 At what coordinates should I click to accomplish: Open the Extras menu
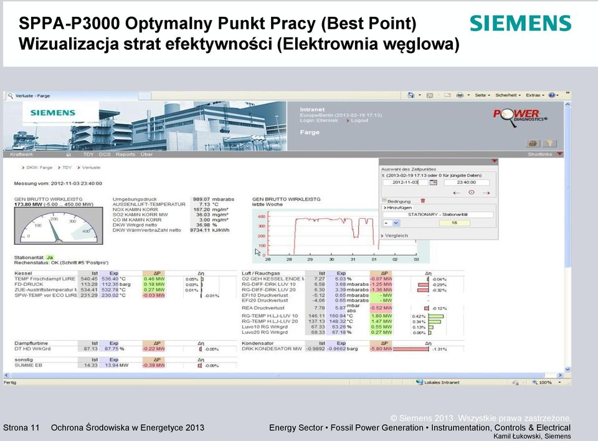534,95
